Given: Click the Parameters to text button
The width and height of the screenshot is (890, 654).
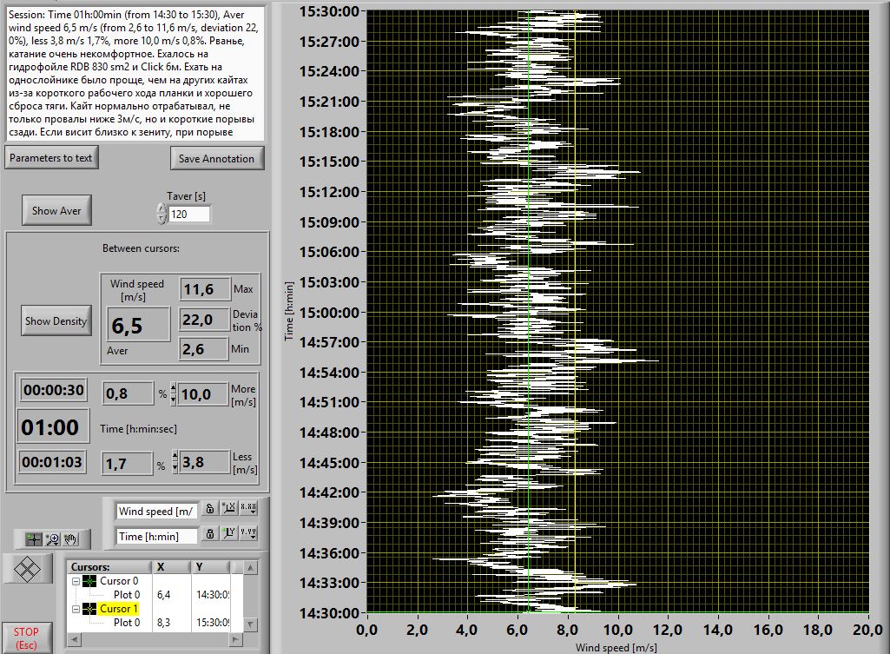Looking at the screenshot, I should tap(50, 158).
